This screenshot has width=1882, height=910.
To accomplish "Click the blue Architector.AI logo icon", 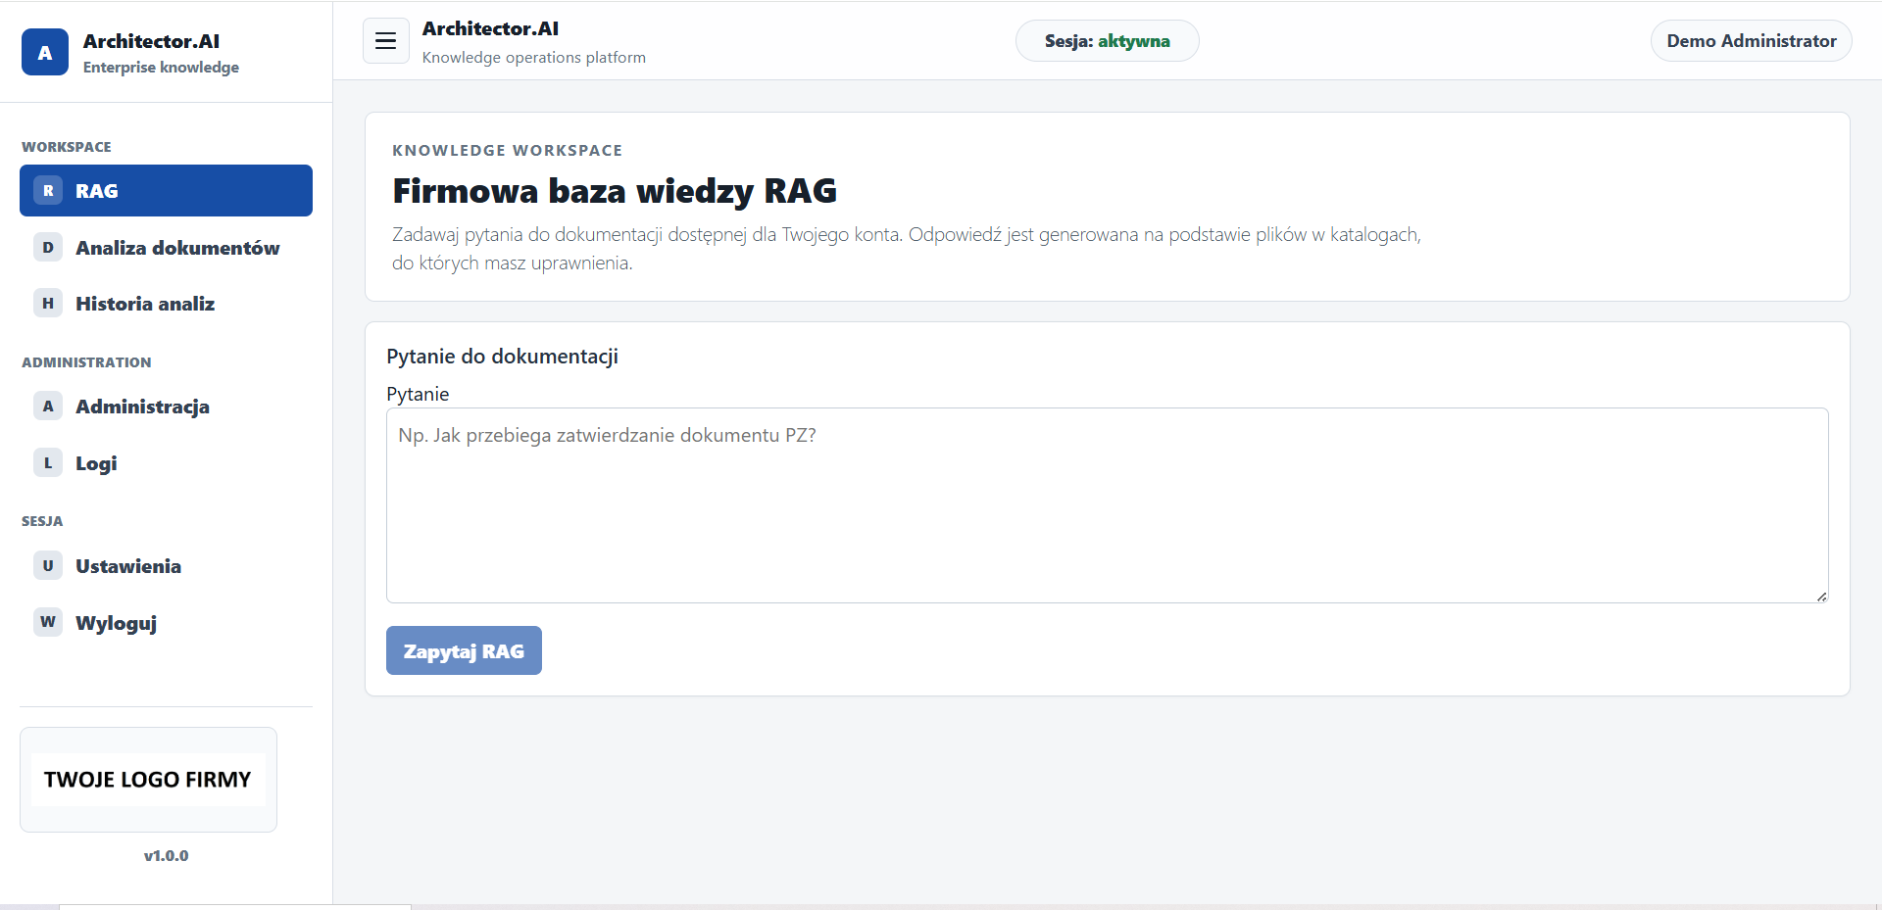I will point(45,53).
